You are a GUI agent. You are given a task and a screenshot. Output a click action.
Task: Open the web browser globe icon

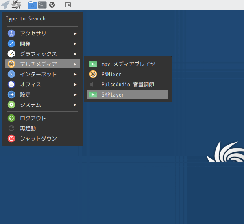tap(52, 5)
